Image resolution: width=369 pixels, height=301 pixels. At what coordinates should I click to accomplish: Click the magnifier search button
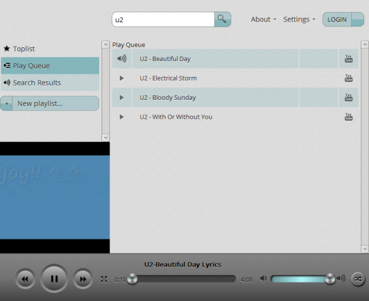click(x=222, y=19)
